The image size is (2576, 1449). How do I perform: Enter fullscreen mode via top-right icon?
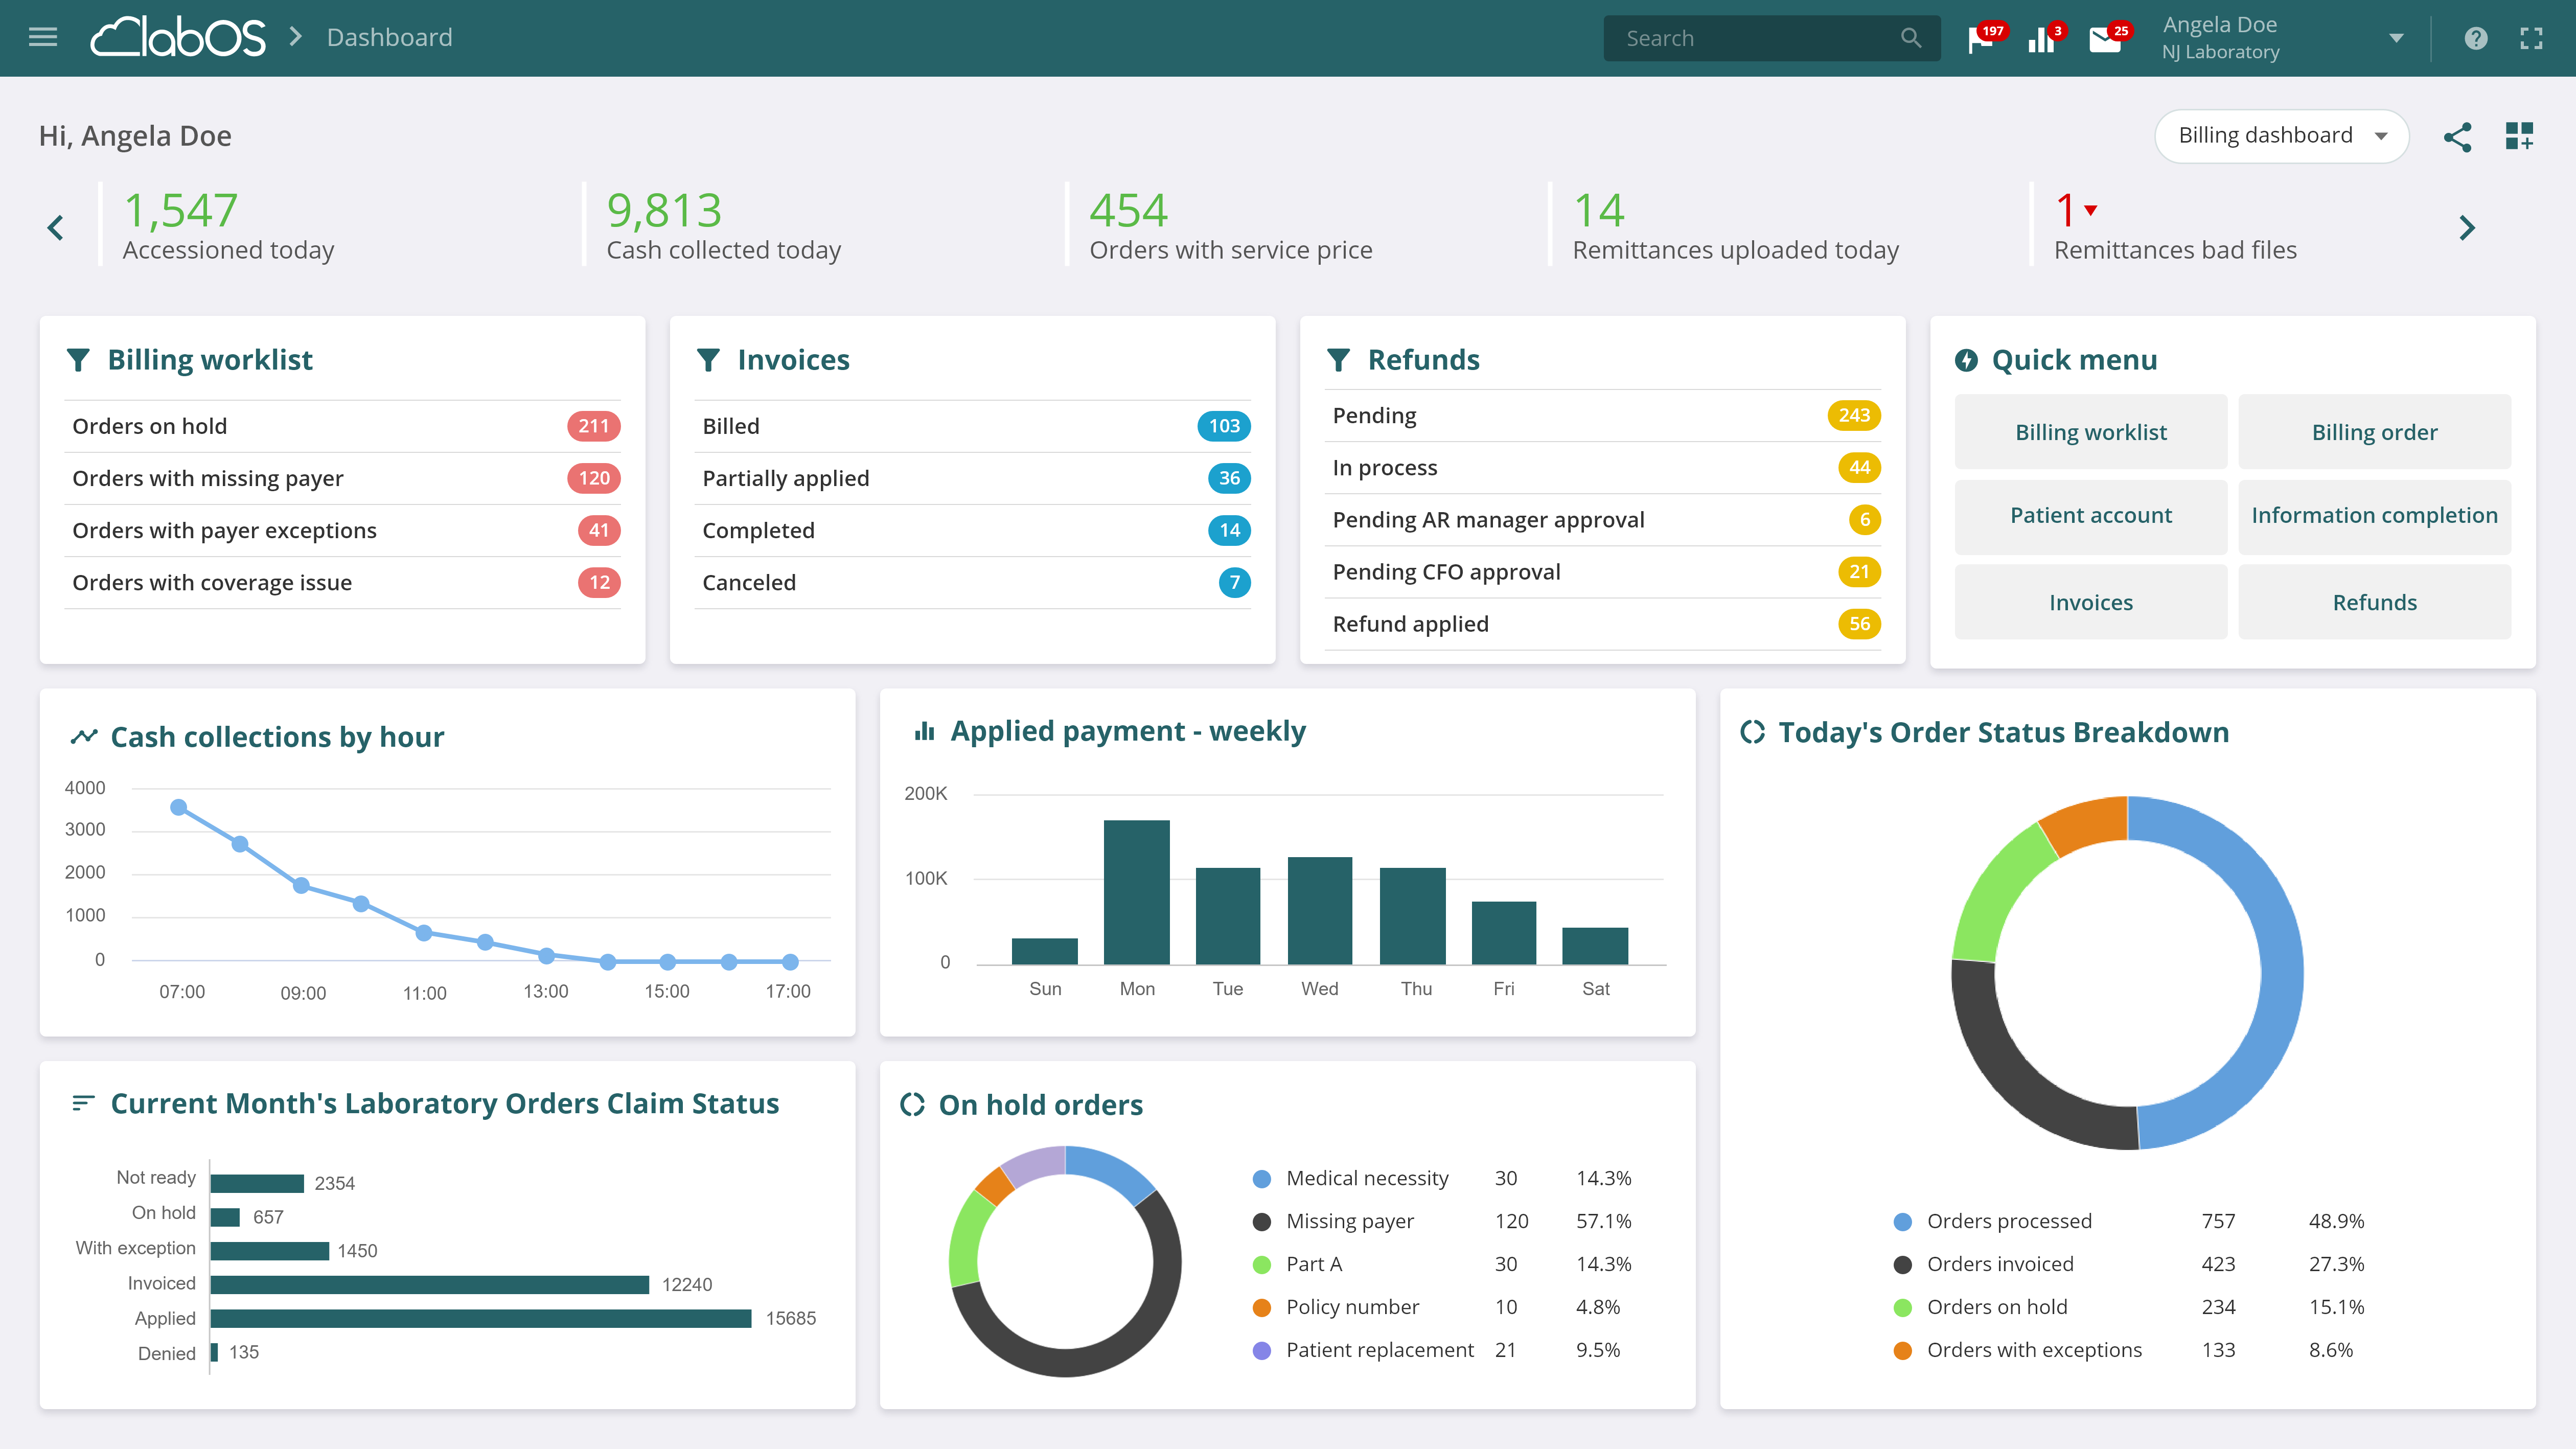2531,38
